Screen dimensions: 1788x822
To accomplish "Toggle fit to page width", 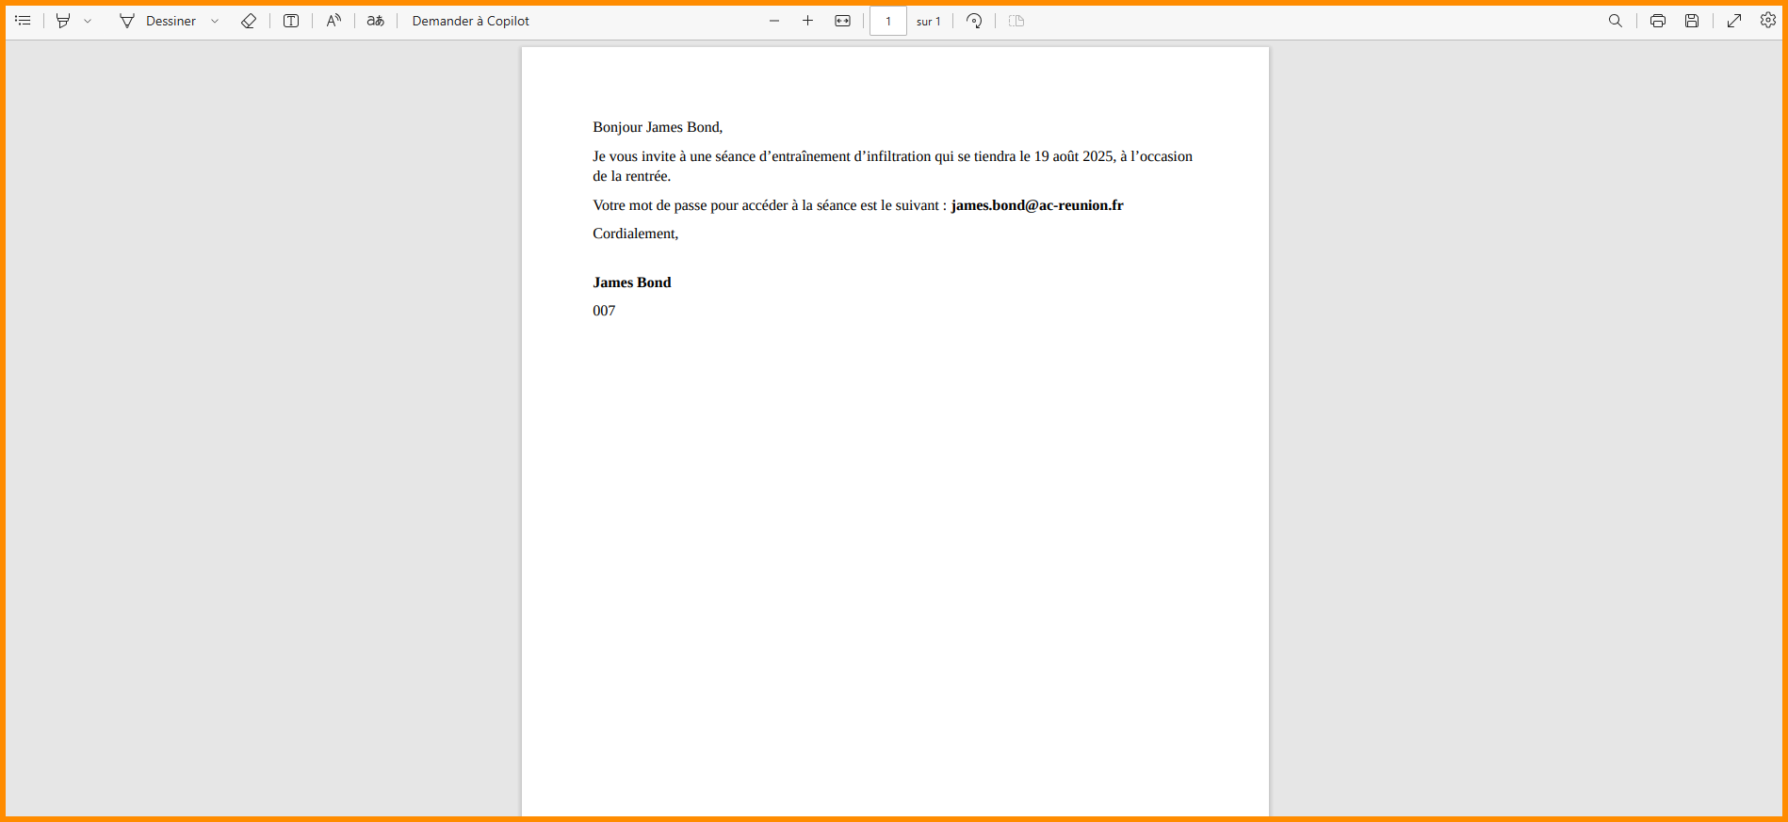I will tap(842, 21).
